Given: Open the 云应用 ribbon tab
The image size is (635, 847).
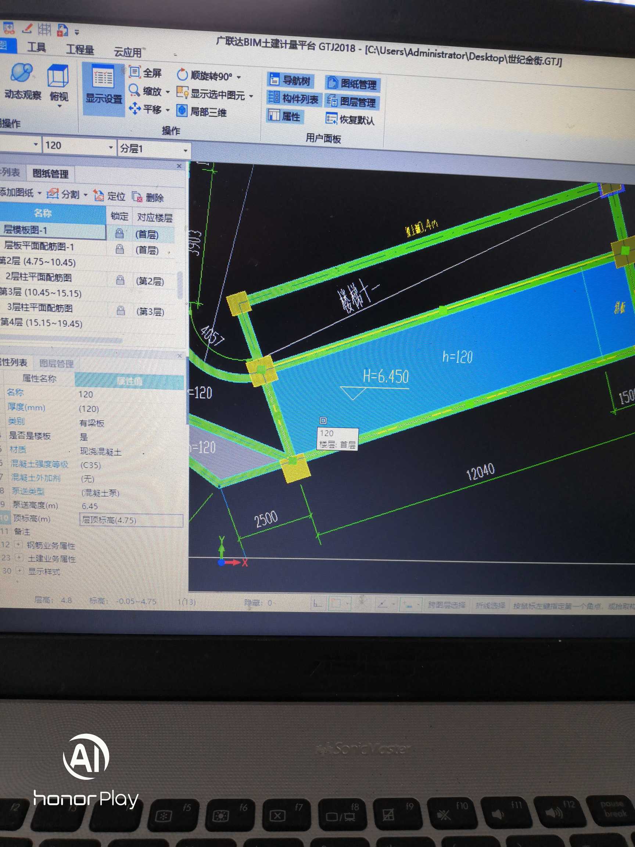Looking at the screenshot, I should point(128,52).
